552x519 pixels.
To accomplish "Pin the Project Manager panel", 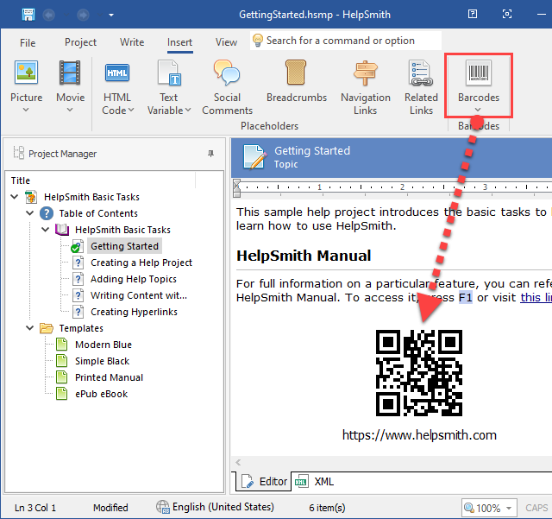I will (210, 154).
